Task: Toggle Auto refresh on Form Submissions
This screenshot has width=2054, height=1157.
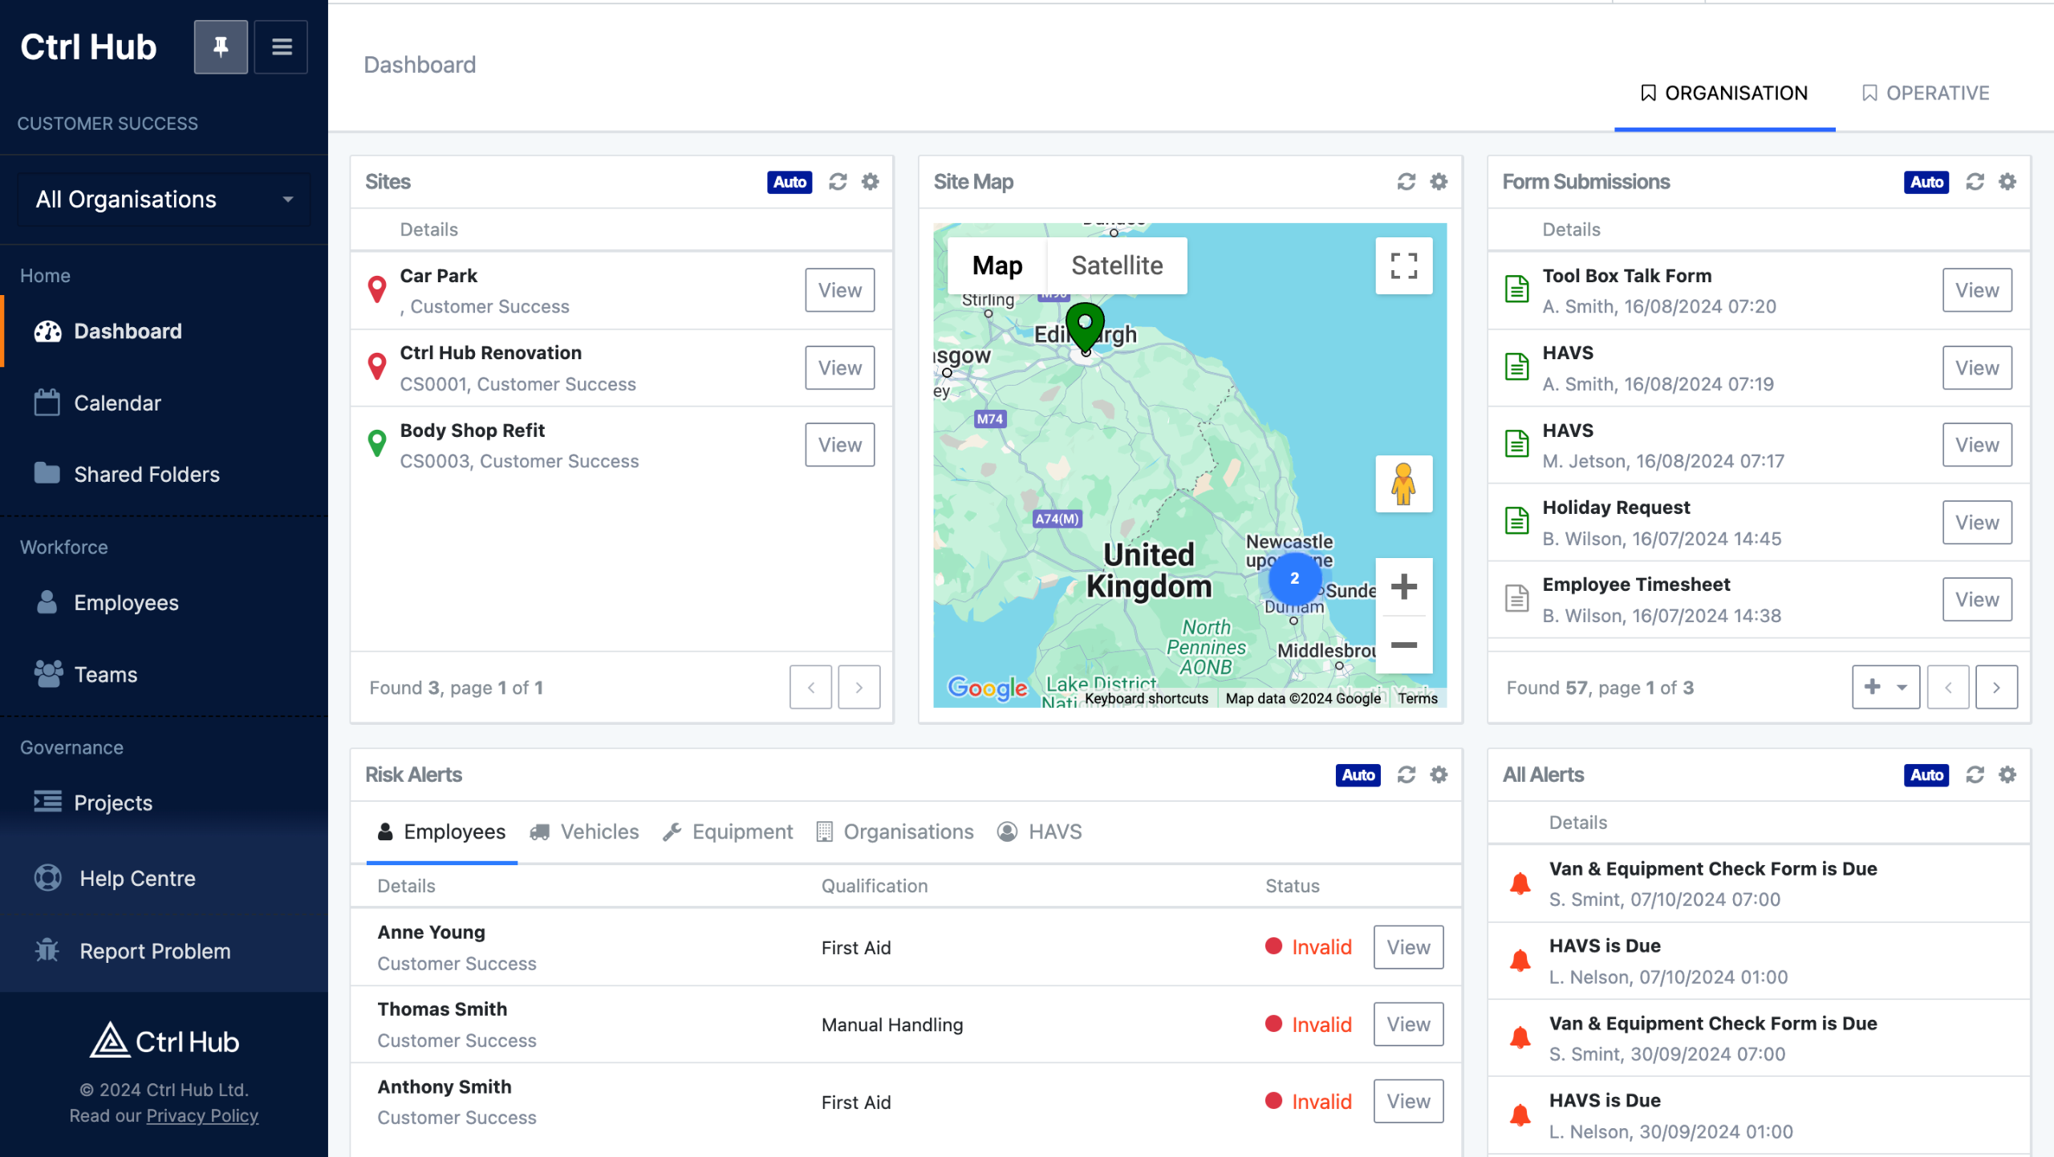Action: pos(1926,182)
